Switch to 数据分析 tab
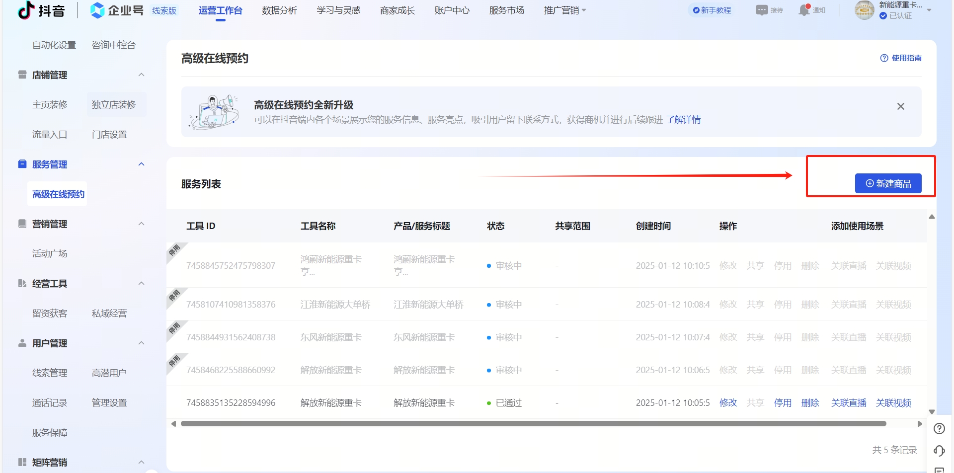 point(279,10)
